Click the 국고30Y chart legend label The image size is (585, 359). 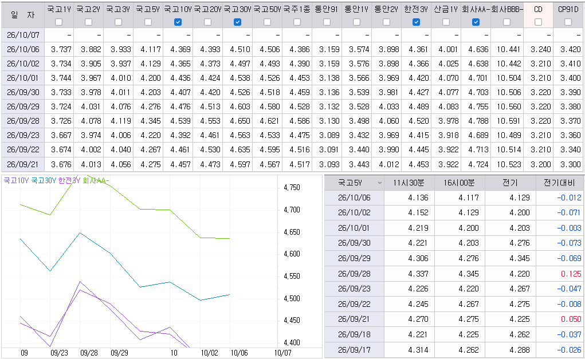point(44,181)
